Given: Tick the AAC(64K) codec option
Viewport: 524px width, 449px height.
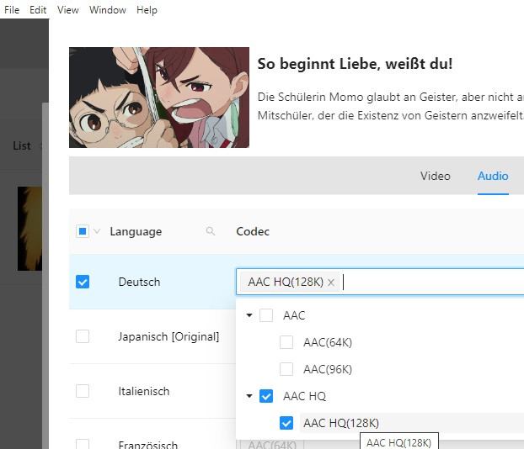Looking at the screenshot, I should click(x=286, y=342).
